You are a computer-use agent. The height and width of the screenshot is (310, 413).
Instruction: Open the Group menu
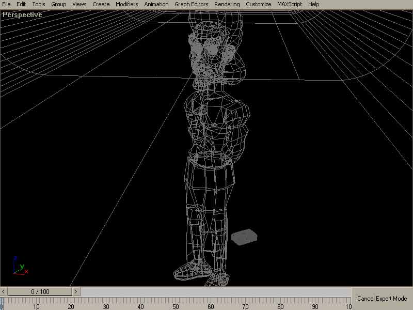[58, 4]
